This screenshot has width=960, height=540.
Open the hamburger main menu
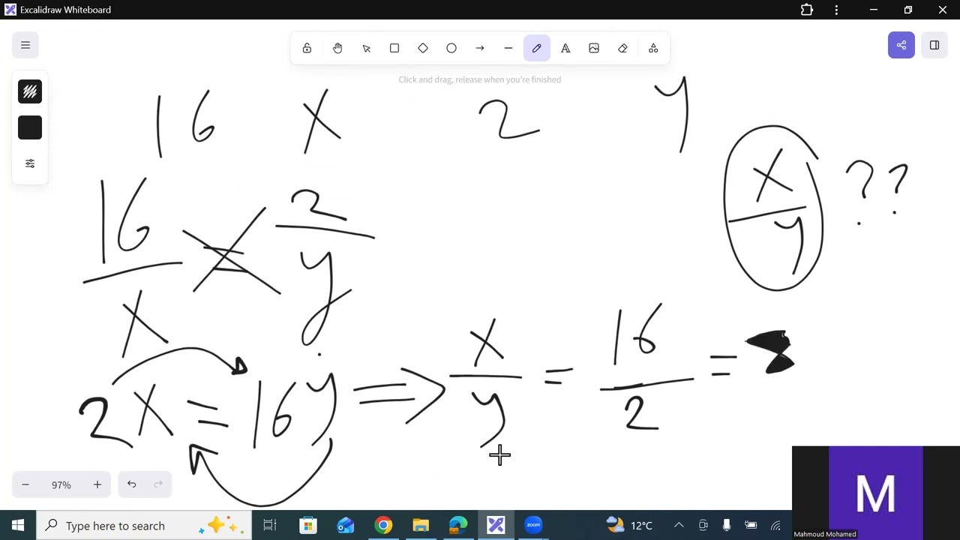[x=25, y=45]
